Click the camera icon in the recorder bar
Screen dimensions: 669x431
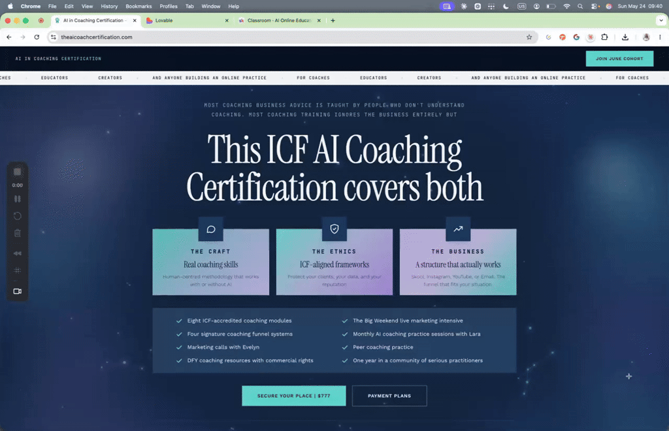pos(18,291)
